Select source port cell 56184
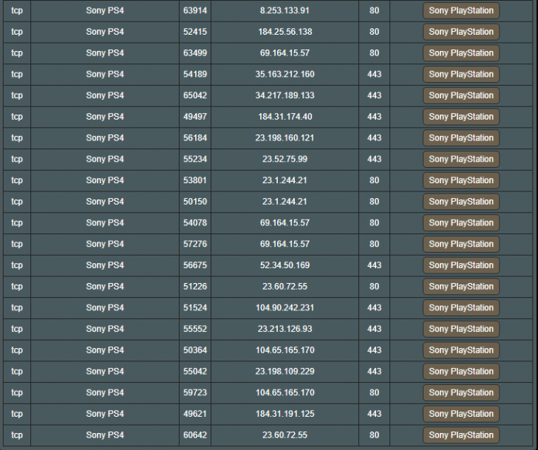This screenshot has height=450, width=538. pyautogui.click(x=195, y=138)
